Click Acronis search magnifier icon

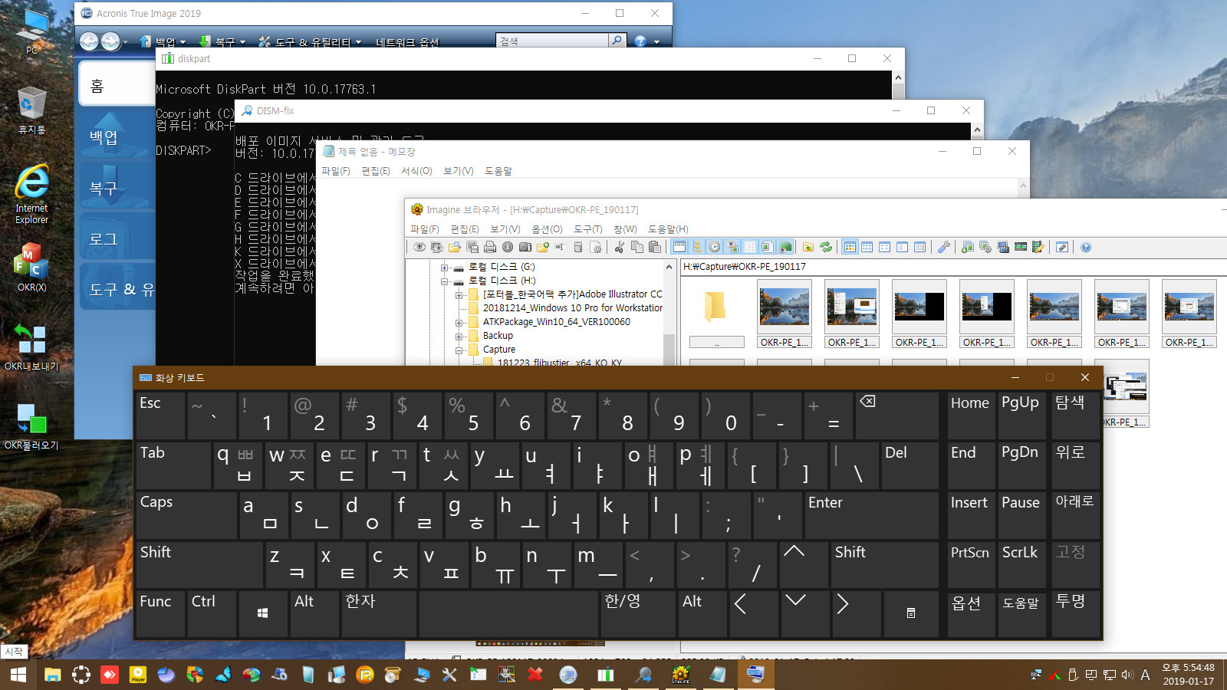click(617, 41)
